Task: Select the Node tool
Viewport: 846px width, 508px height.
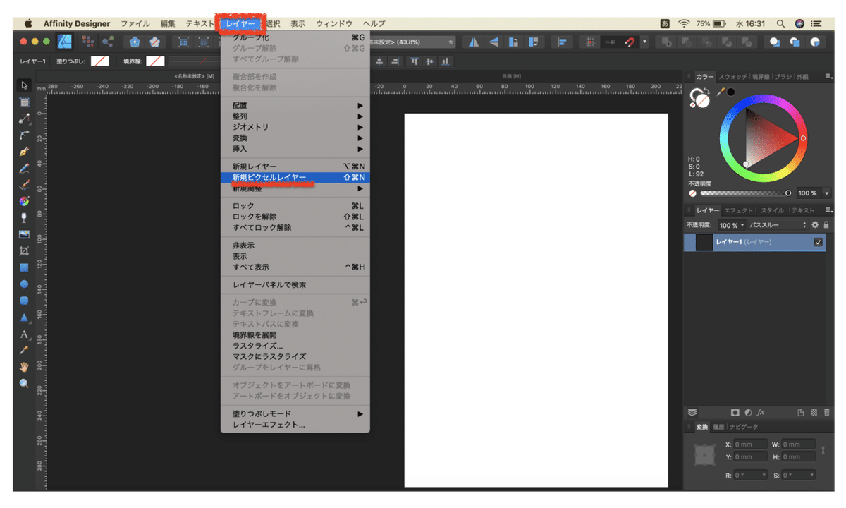Action: point(24,119)
